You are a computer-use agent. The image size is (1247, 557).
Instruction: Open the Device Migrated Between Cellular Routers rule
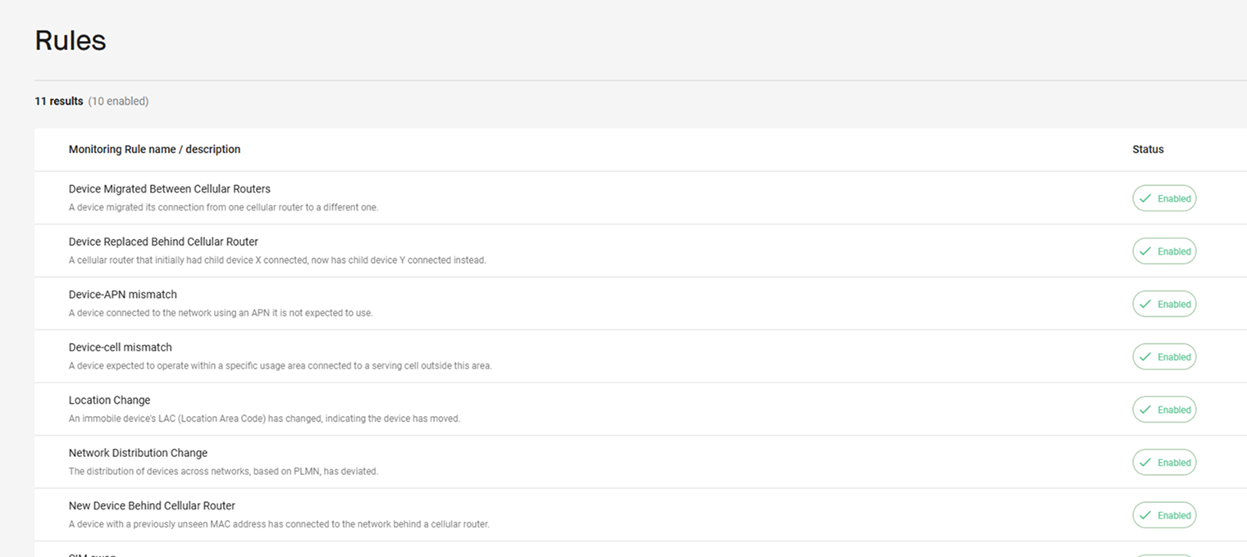169,189
